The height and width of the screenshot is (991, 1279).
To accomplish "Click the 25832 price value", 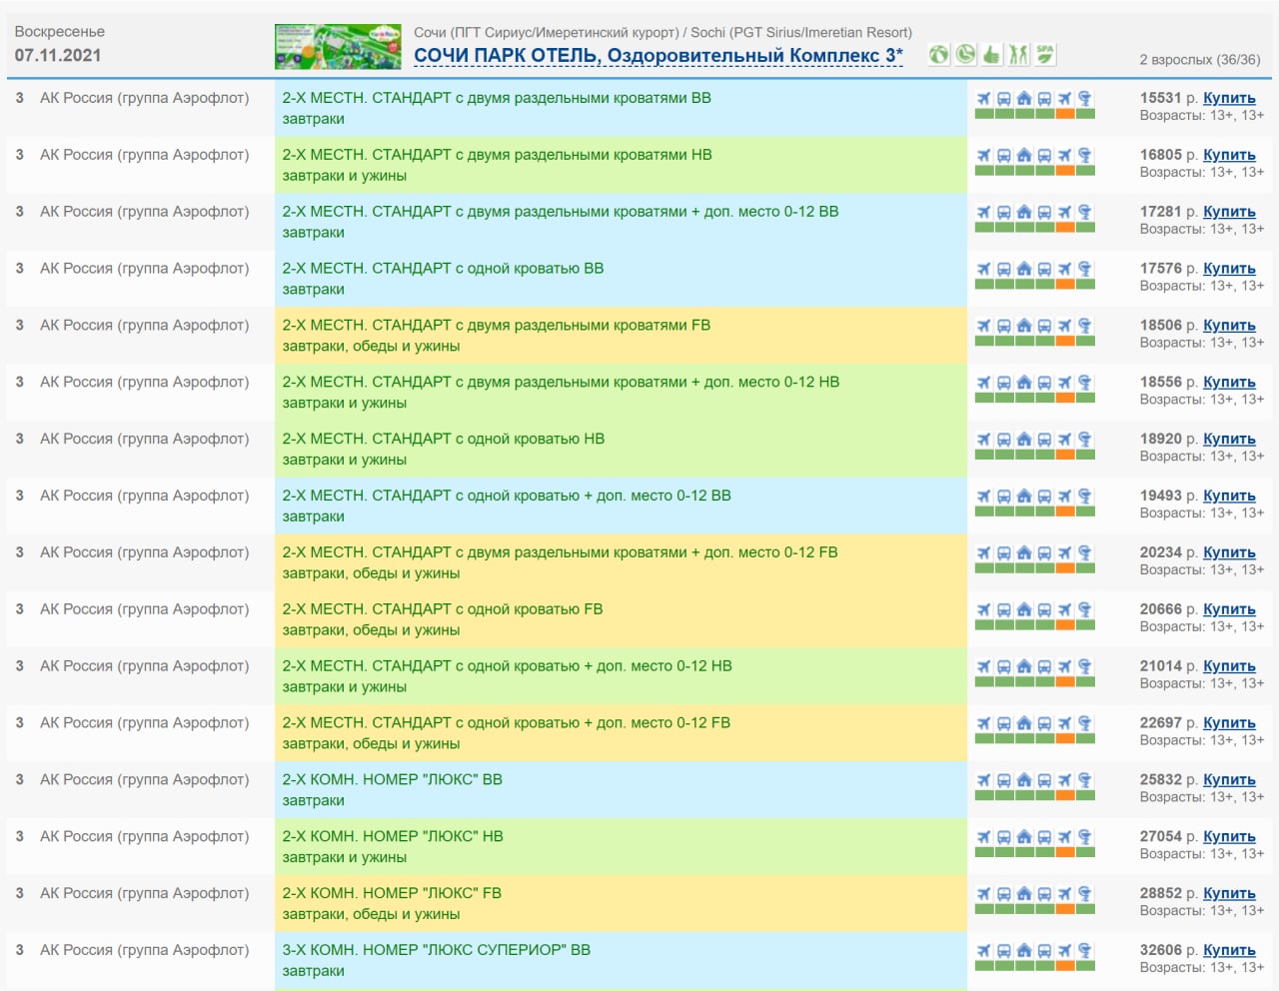I will point(1161,781).
